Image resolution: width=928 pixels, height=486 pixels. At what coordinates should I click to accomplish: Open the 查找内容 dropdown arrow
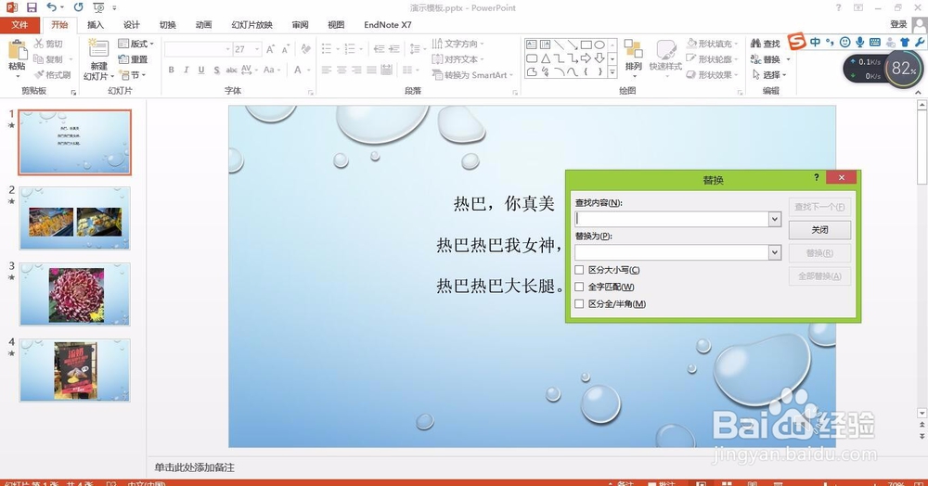tap(775, 220)
